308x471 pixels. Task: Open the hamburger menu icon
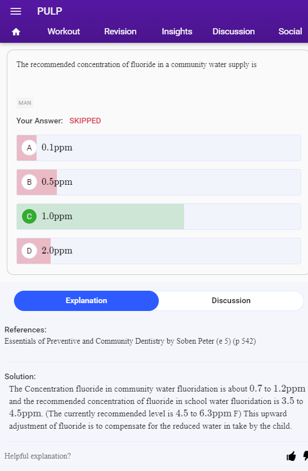[16, 11]
